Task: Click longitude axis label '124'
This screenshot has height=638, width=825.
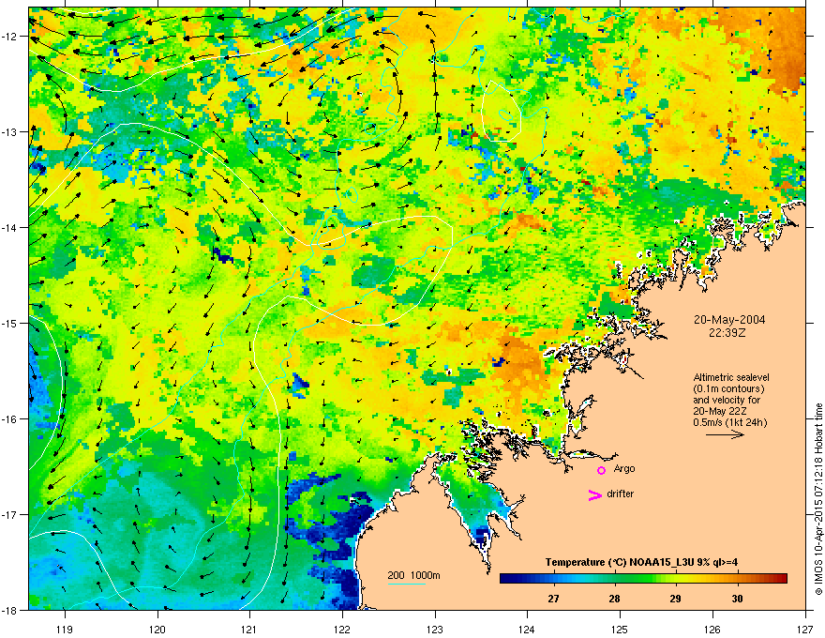Action: 527,630
